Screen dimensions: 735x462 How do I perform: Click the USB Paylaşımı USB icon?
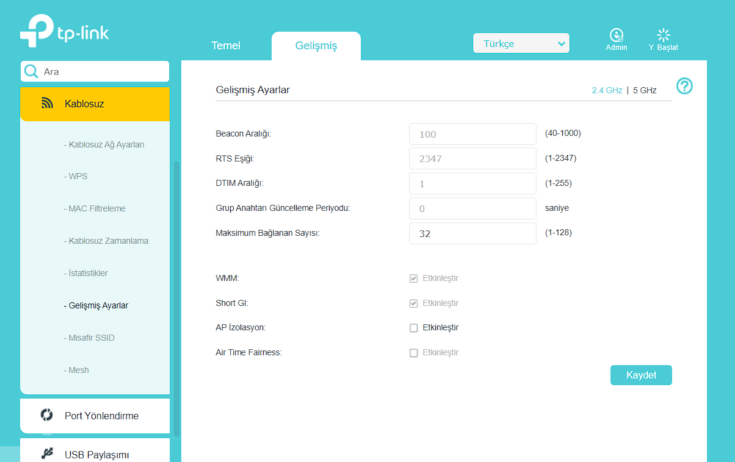pos(47,454)
